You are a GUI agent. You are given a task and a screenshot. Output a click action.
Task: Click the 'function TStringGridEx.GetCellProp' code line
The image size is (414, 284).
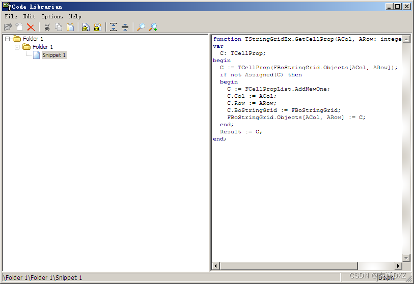click(308, 39)
